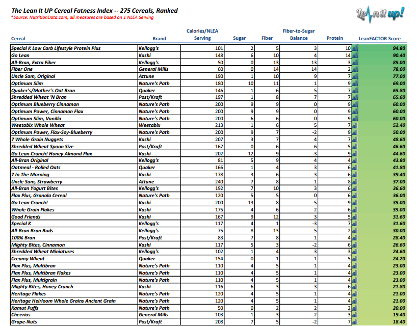Click bar chart icon in Fiber One row

coord(355,69)
